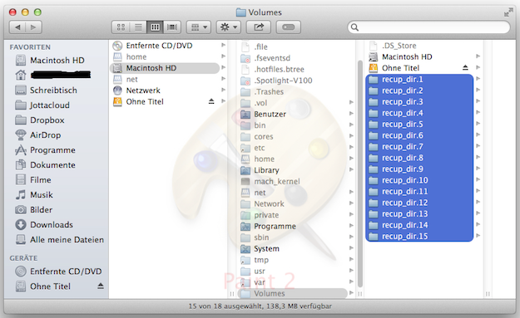Go forward with the right arrow button
The width and height of the screenshot is (520, 318).
tap(33, 27)
